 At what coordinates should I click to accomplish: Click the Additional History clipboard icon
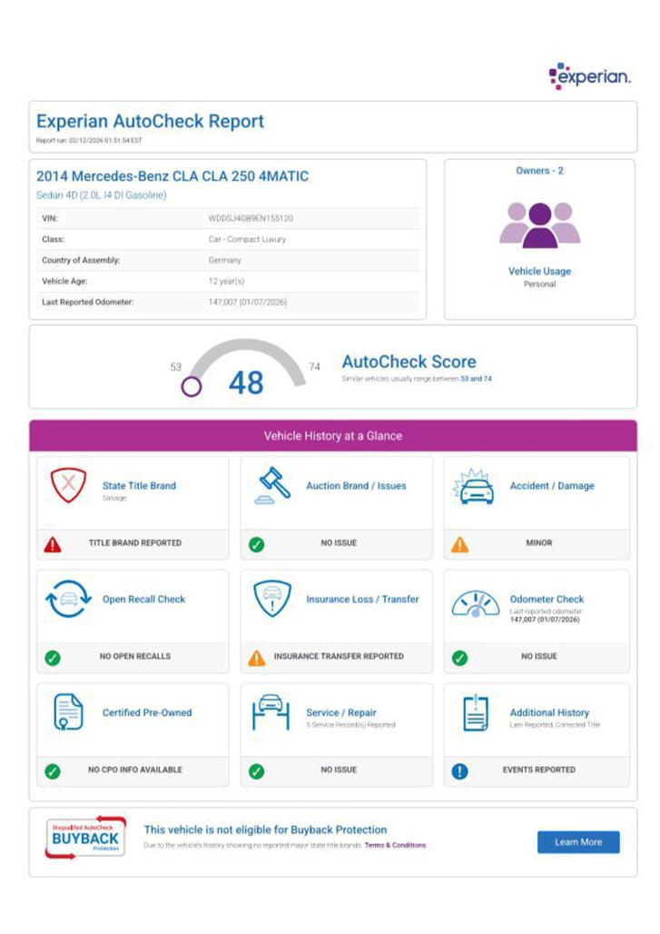coord(475,713)
